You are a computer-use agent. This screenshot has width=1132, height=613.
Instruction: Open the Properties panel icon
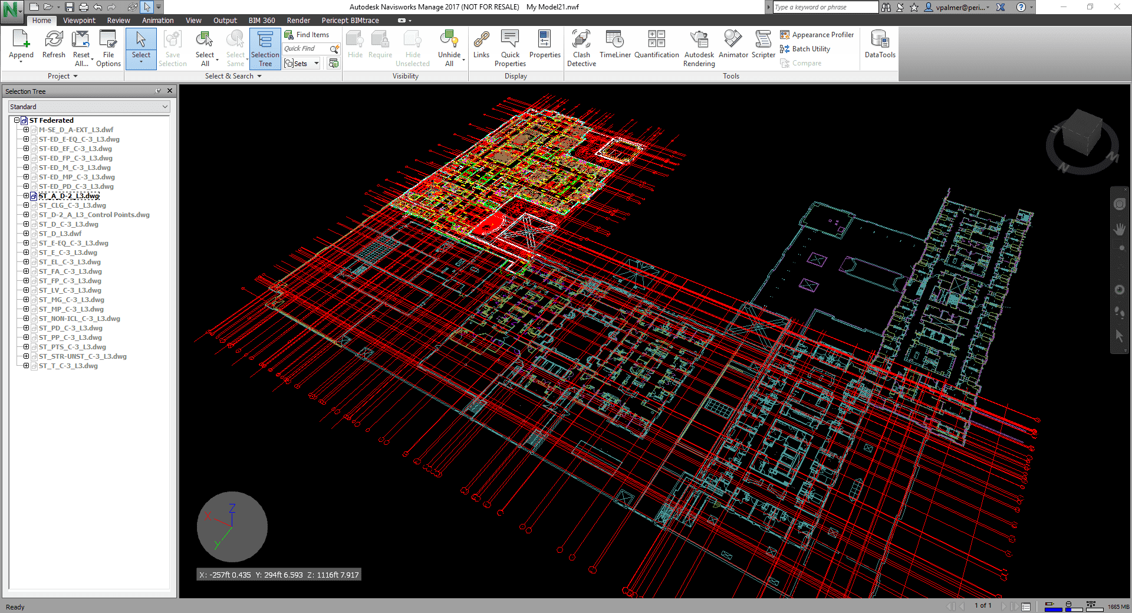click(x=544, y=39)
